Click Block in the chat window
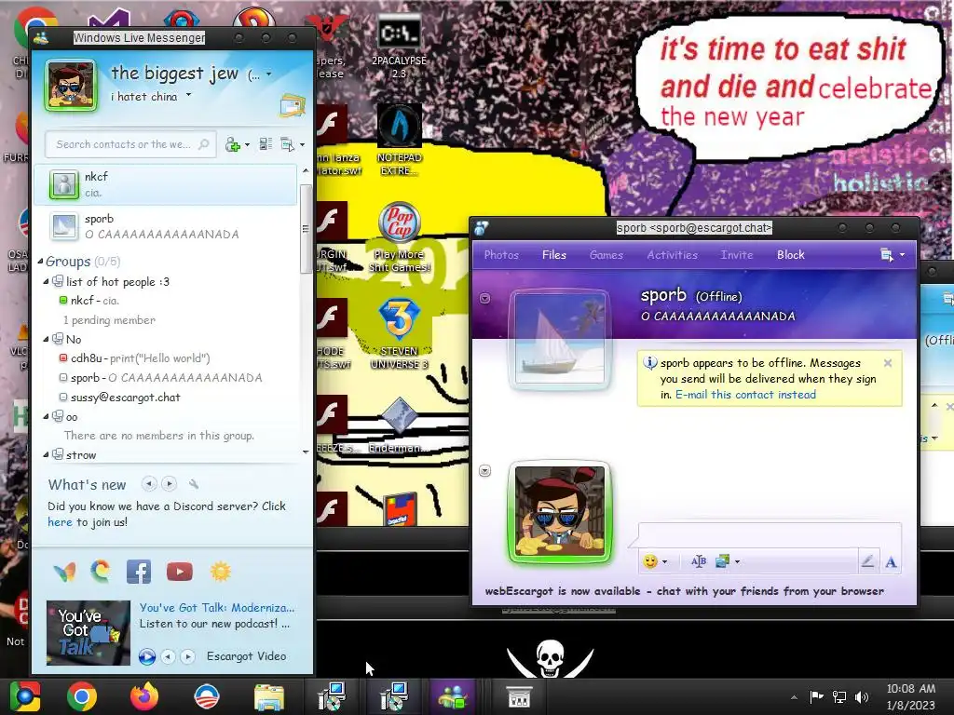Viewport: 954px width, 715px height. [790, 255]
